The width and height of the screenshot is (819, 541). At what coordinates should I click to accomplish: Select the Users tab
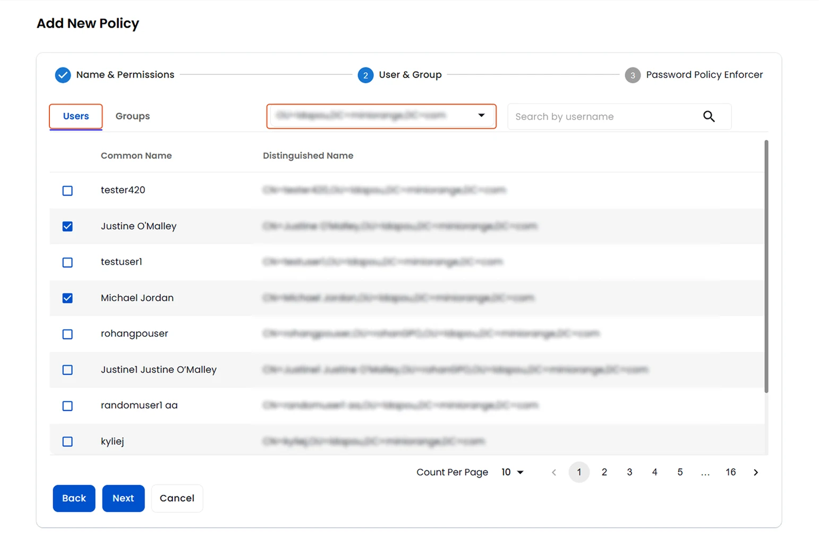coord(75,116)
